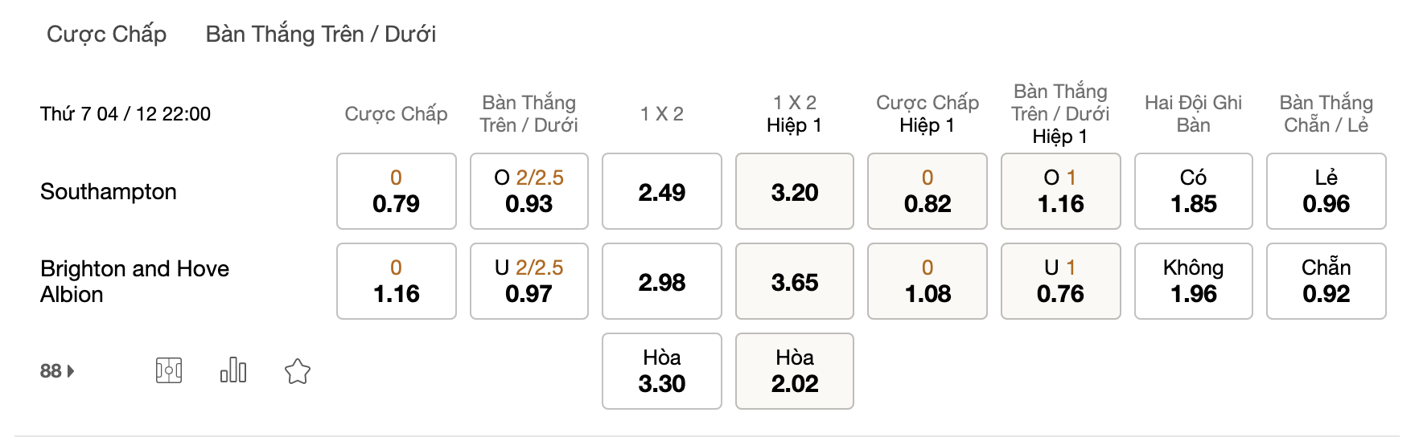1419x437 pixels.
Task: Select first-half Over 1 at 1.16
Action: tap(1061, 191)
